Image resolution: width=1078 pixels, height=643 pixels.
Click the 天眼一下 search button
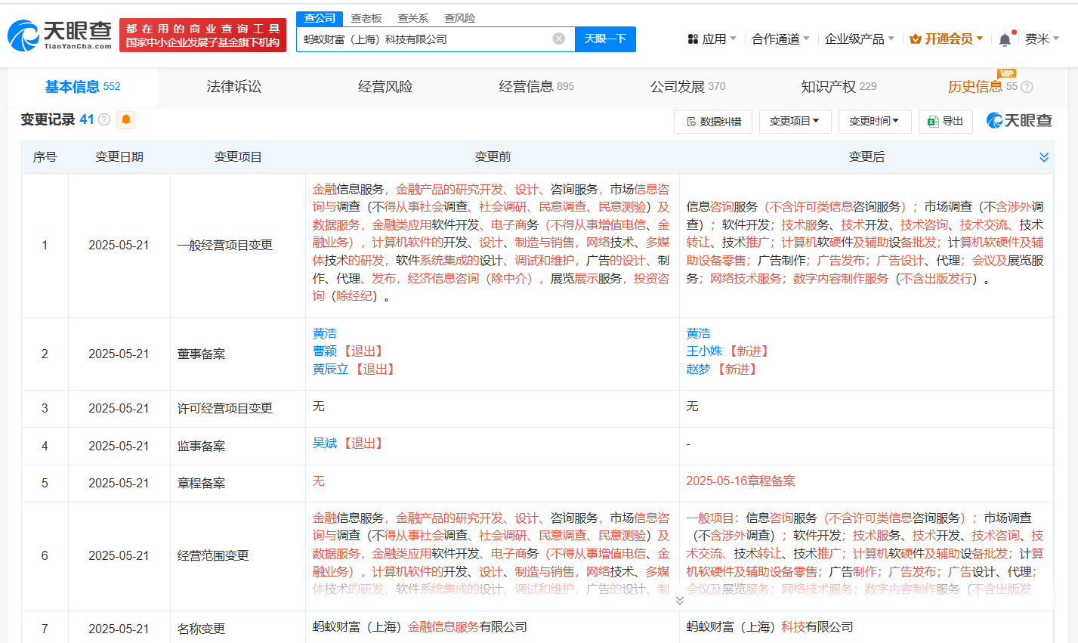(x=605, y=39)
